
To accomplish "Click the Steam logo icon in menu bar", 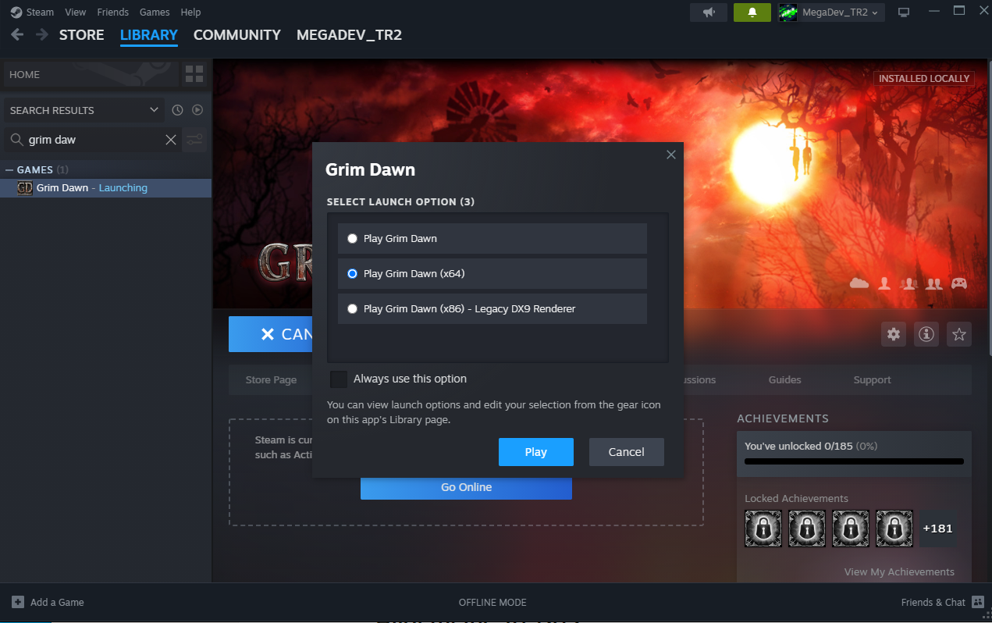I will click(x=16, y=12).
